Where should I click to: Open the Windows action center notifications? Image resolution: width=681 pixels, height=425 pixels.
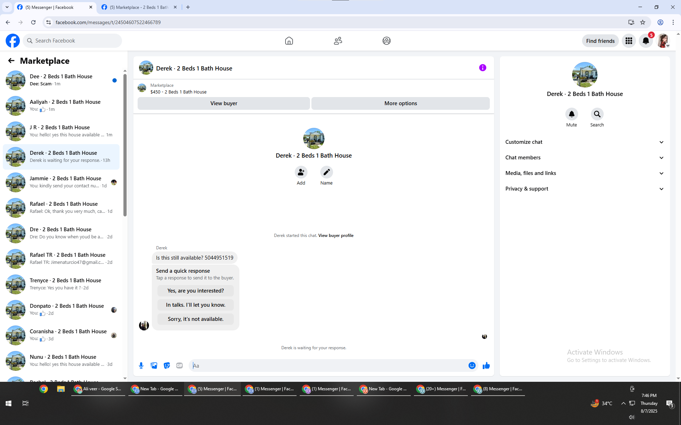[x=670, y=403]
